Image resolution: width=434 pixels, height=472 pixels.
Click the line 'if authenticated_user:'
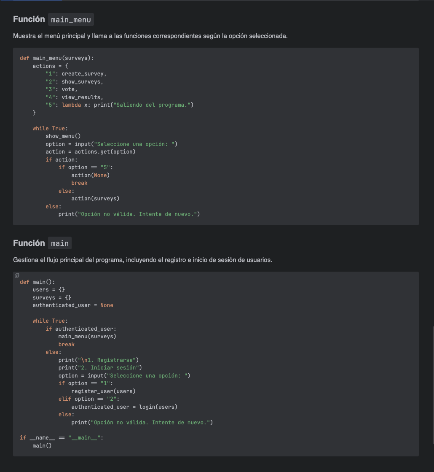pos(81,329)
